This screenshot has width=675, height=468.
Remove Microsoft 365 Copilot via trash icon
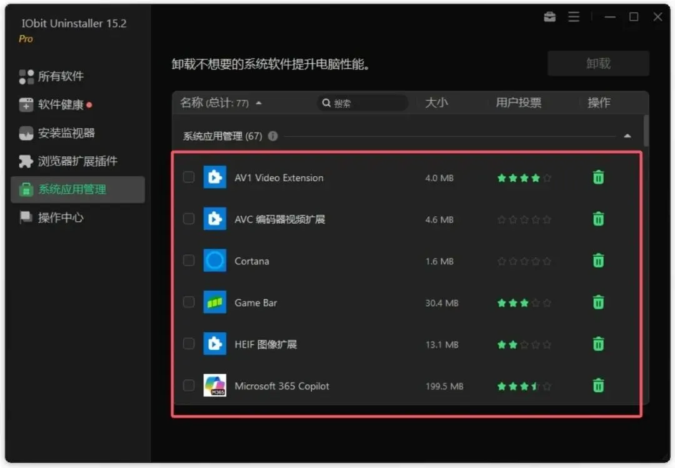(x=598, y=386)
